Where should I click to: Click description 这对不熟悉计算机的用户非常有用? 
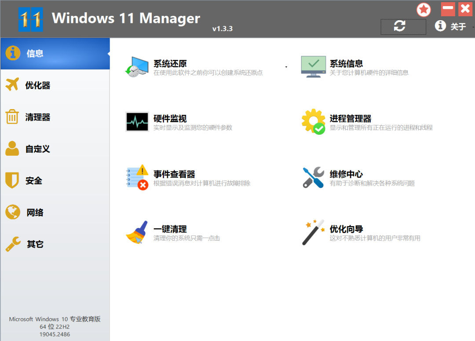tap(375, 238)
